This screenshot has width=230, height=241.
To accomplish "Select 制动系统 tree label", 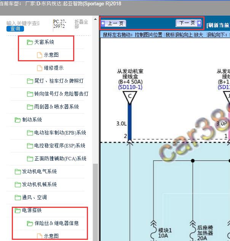I will [x=32, y=120].
